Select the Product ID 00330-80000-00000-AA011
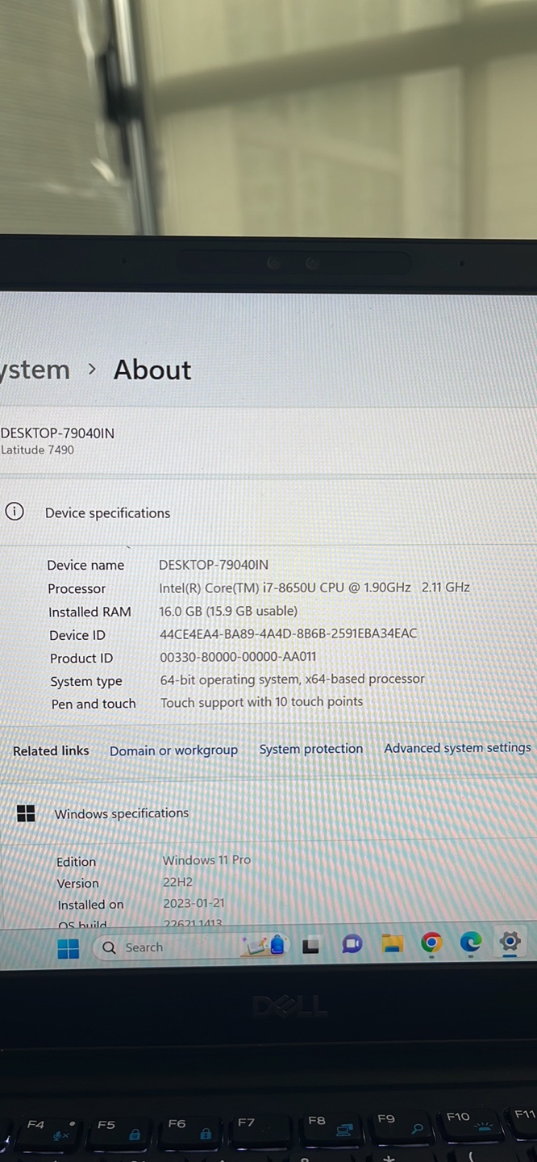The height and width of the screenshot is (1162, 537). (238, 657)
